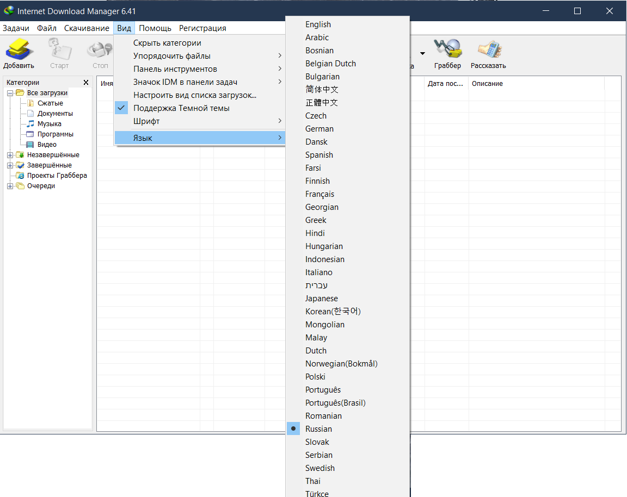Image resolution: width=627 pixels, height=497 pixels.
Task: Click the Завершённые folder icon
Action: coord(20,165)
